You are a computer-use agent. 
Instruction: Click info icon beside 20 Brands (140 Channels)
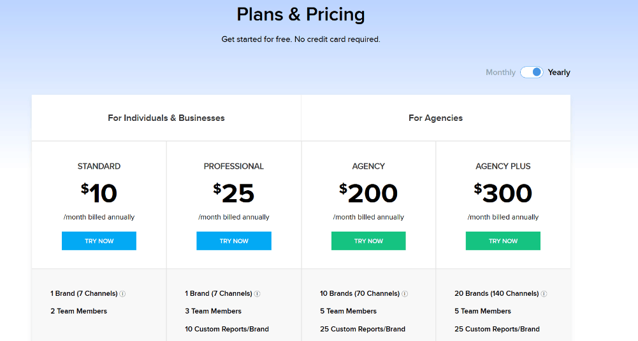pos(544,294)
